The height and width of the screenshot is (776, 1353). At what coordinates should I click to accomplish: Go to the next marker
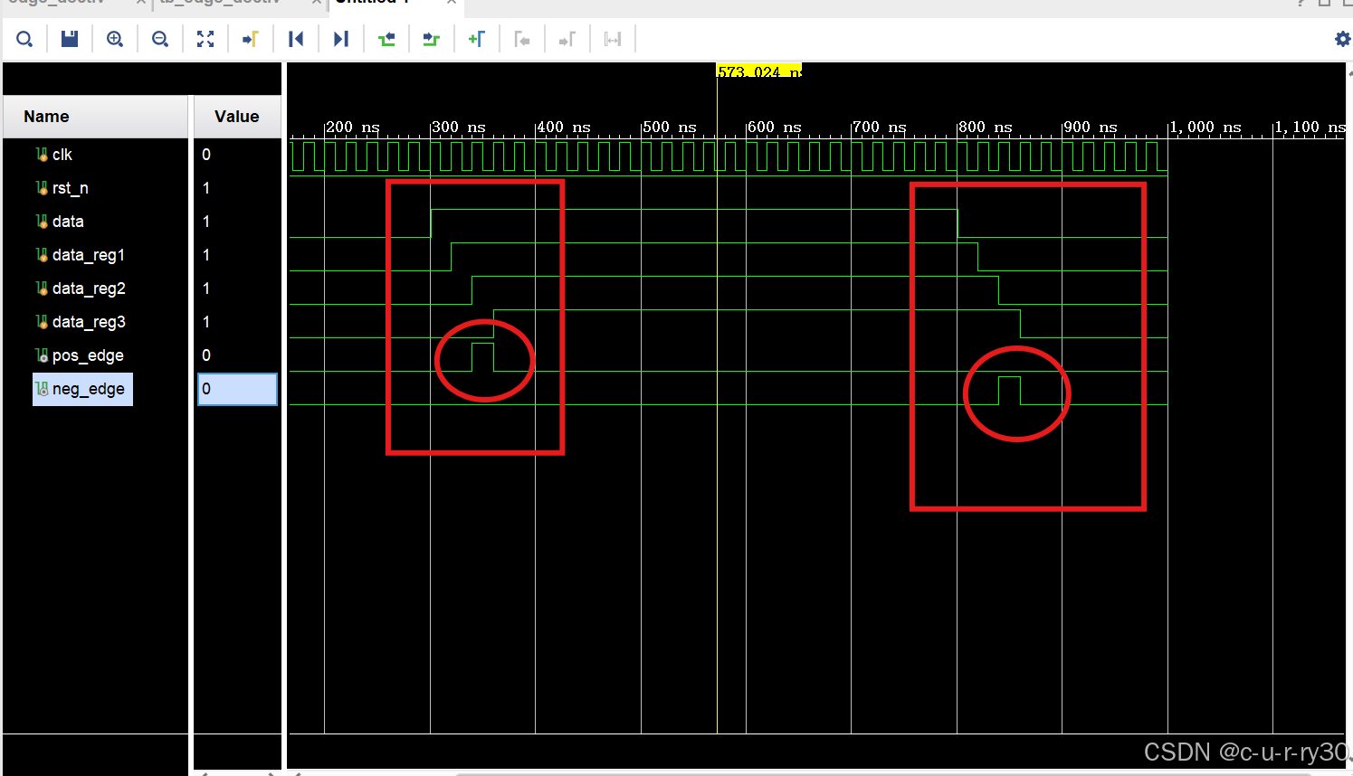(567, 39)
